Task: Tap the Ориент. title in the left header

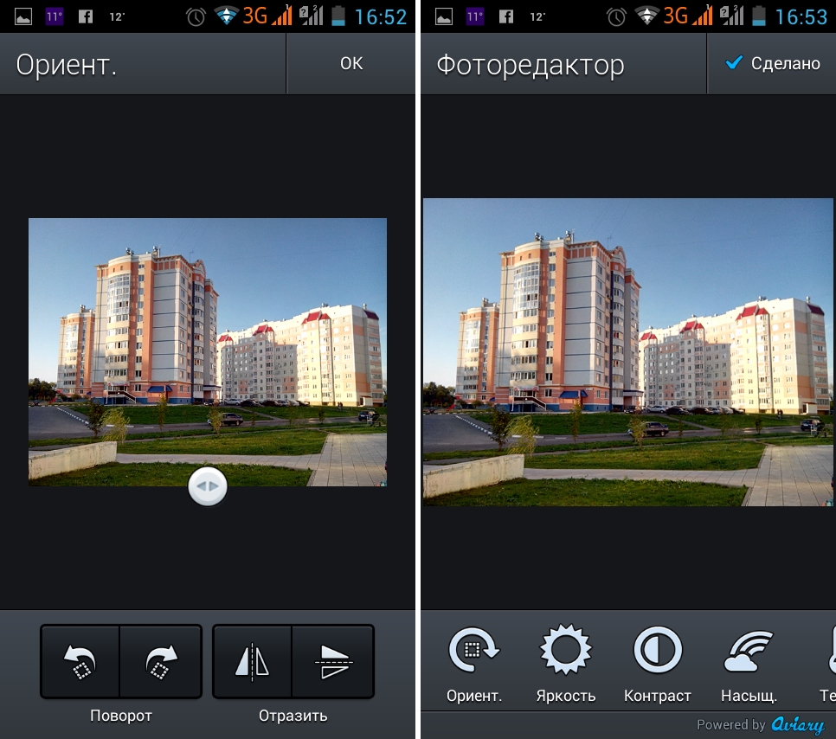Action: [66, 65]
